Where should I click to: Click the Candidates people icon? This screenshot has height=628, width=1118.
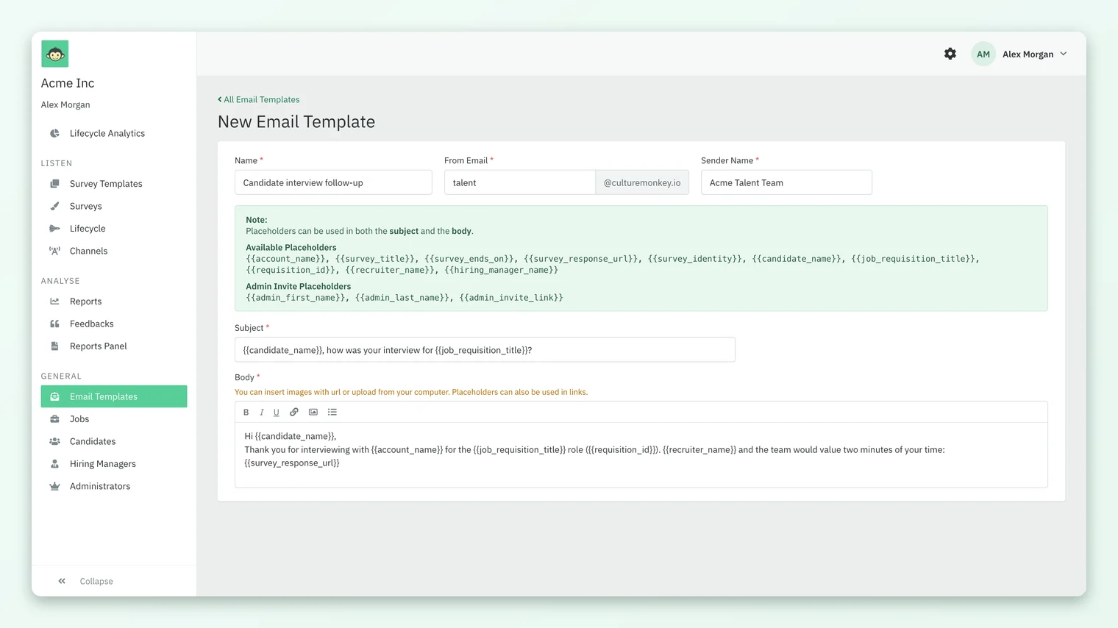(x=54, y=441)
